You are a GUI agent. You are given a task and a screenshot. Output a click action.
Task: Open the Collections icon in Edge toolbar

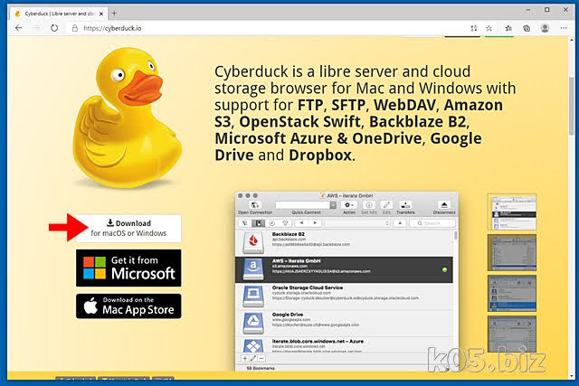(x=527, y=28)
